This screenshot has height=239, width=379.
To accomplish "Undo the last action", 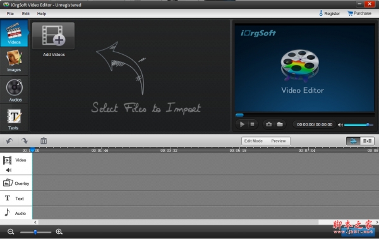I will tap(9, 141).
